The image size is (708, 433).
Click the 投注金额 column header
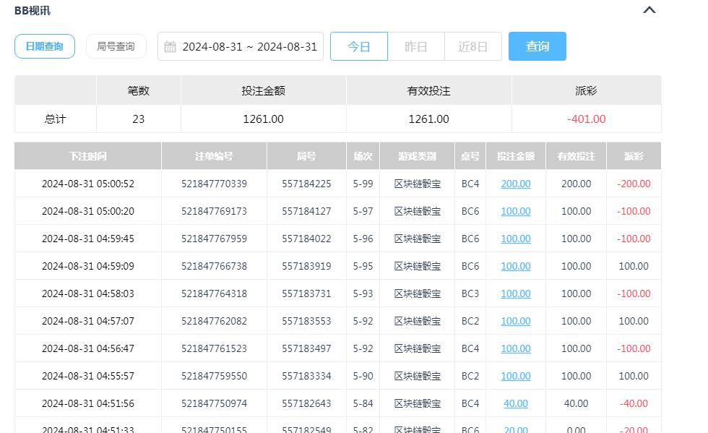point(515,155)
